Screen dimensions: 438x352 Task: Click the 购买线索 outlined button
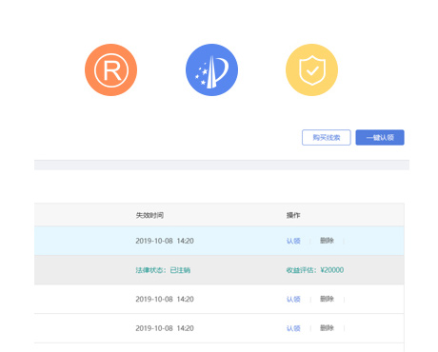tap(327, 137)
